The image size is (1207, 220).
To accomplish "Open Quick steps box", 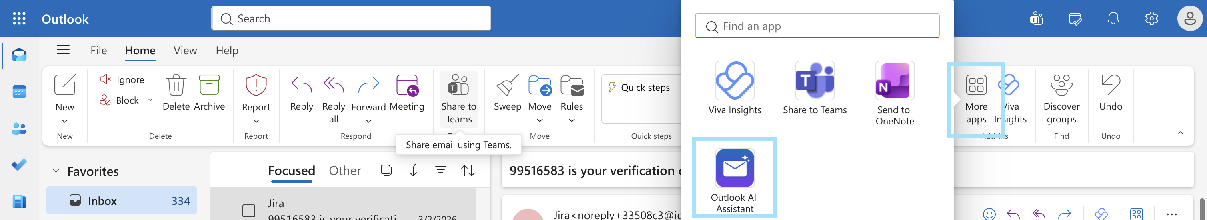I will point(641,98).
